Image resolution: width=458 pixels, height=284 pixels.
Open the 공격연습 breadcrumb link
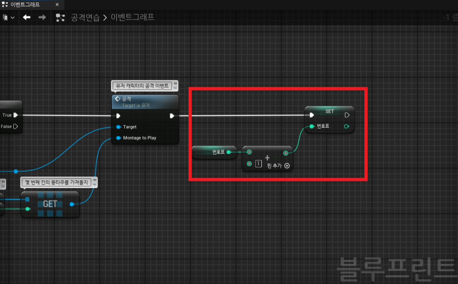click(x=85, y=17)
